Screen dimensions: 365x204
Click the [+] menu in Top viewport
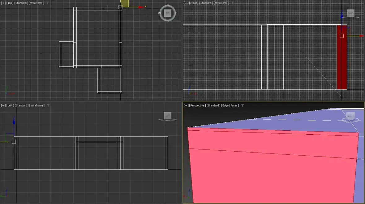(3, 3)
